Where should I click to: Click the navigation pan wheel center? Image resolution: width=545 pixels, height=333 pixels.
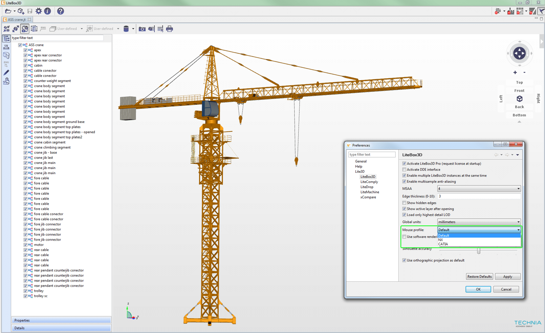pyautogui.click(x=519, y=53)
